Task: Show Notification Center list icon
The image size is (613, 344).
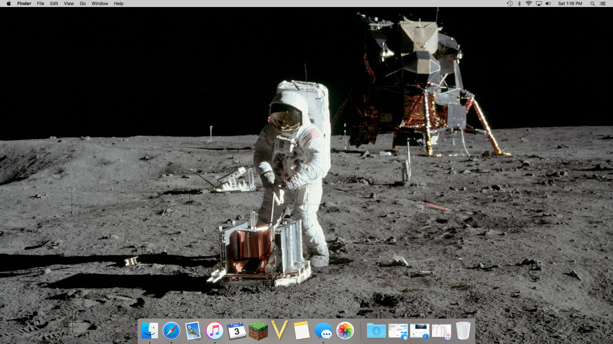Action: [x=603, y=4]
